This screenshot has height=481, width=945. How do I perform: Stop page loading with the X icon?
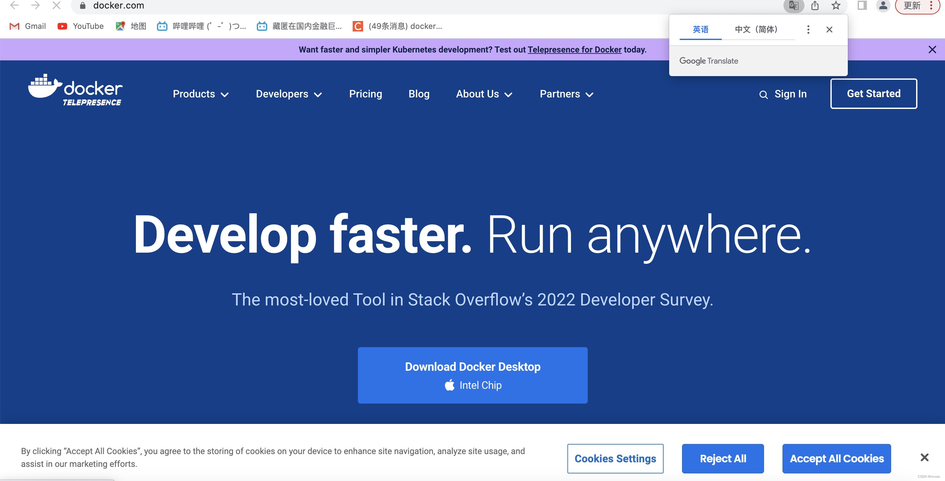pyautogui.click(x=56, y=6)
